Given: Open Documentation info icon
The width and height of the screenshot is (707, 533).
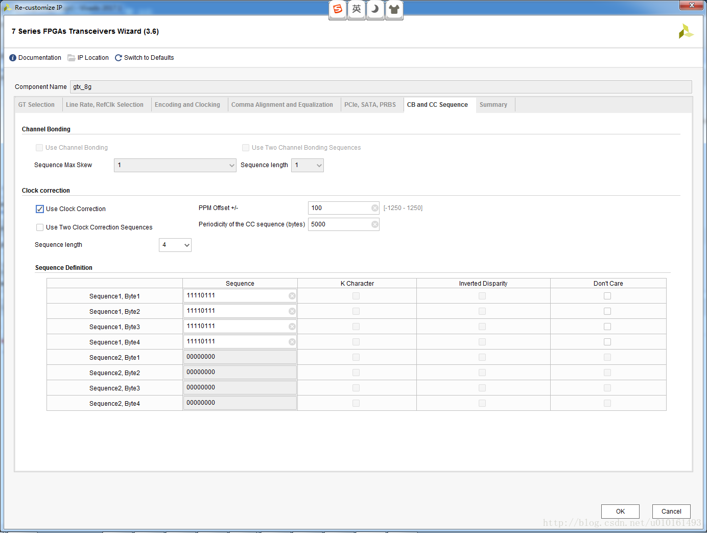Looking at the screenshot, I should 13,58.
